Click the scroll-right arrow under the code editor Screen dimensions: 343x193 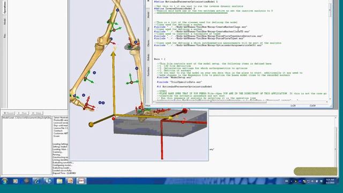(327, 102)
